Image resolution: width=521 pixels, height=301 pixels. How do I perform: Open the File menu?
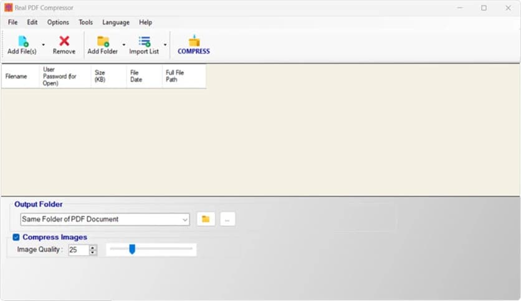pos(12,22)
